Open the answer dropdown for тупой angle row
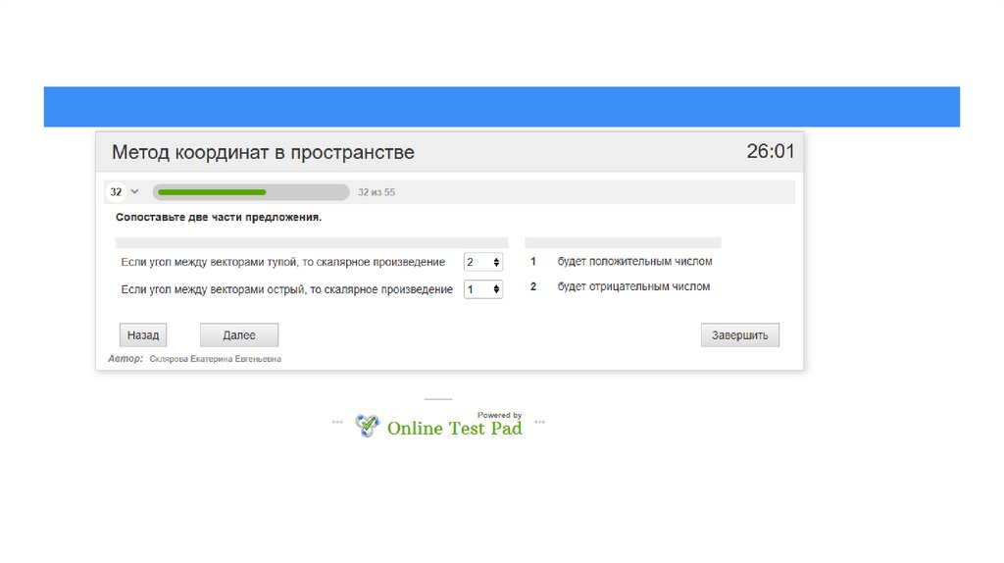 (482, 262)
